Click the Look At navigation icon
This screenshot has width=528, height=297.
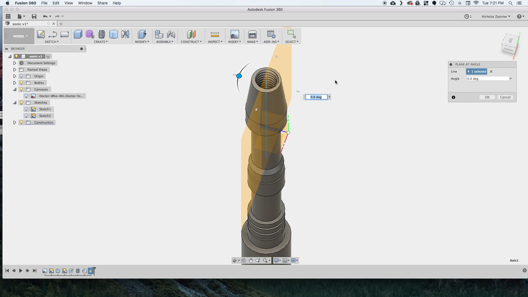pyautogui.click(x=244, y=260)
